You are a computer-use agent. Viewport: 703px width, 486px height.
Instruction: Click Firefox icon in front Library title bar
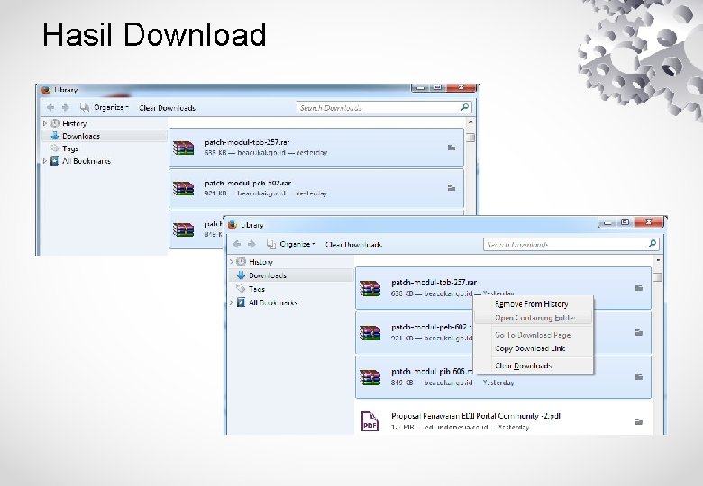click(233, 225)
